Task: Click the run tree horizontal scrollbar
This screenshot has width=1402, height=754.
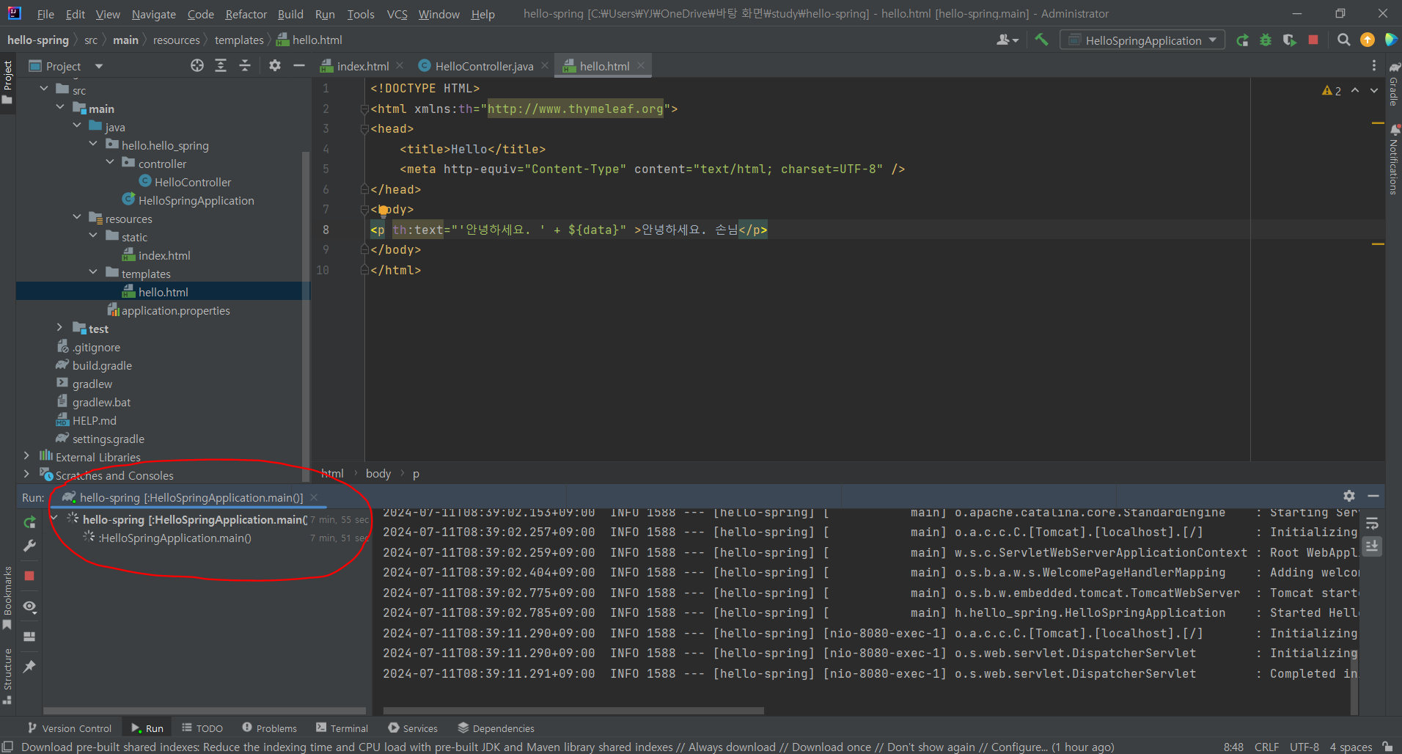Action: [205, 711]
